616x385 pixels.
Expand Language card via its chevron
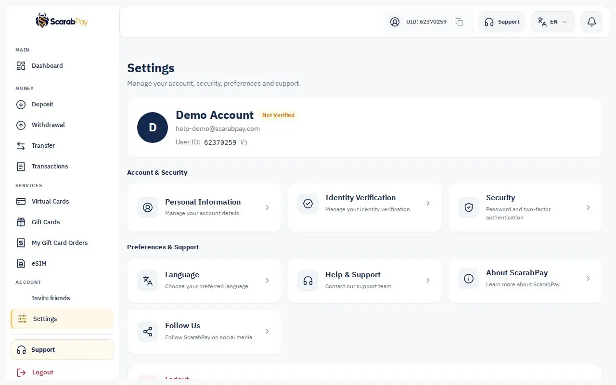point(267,281)
